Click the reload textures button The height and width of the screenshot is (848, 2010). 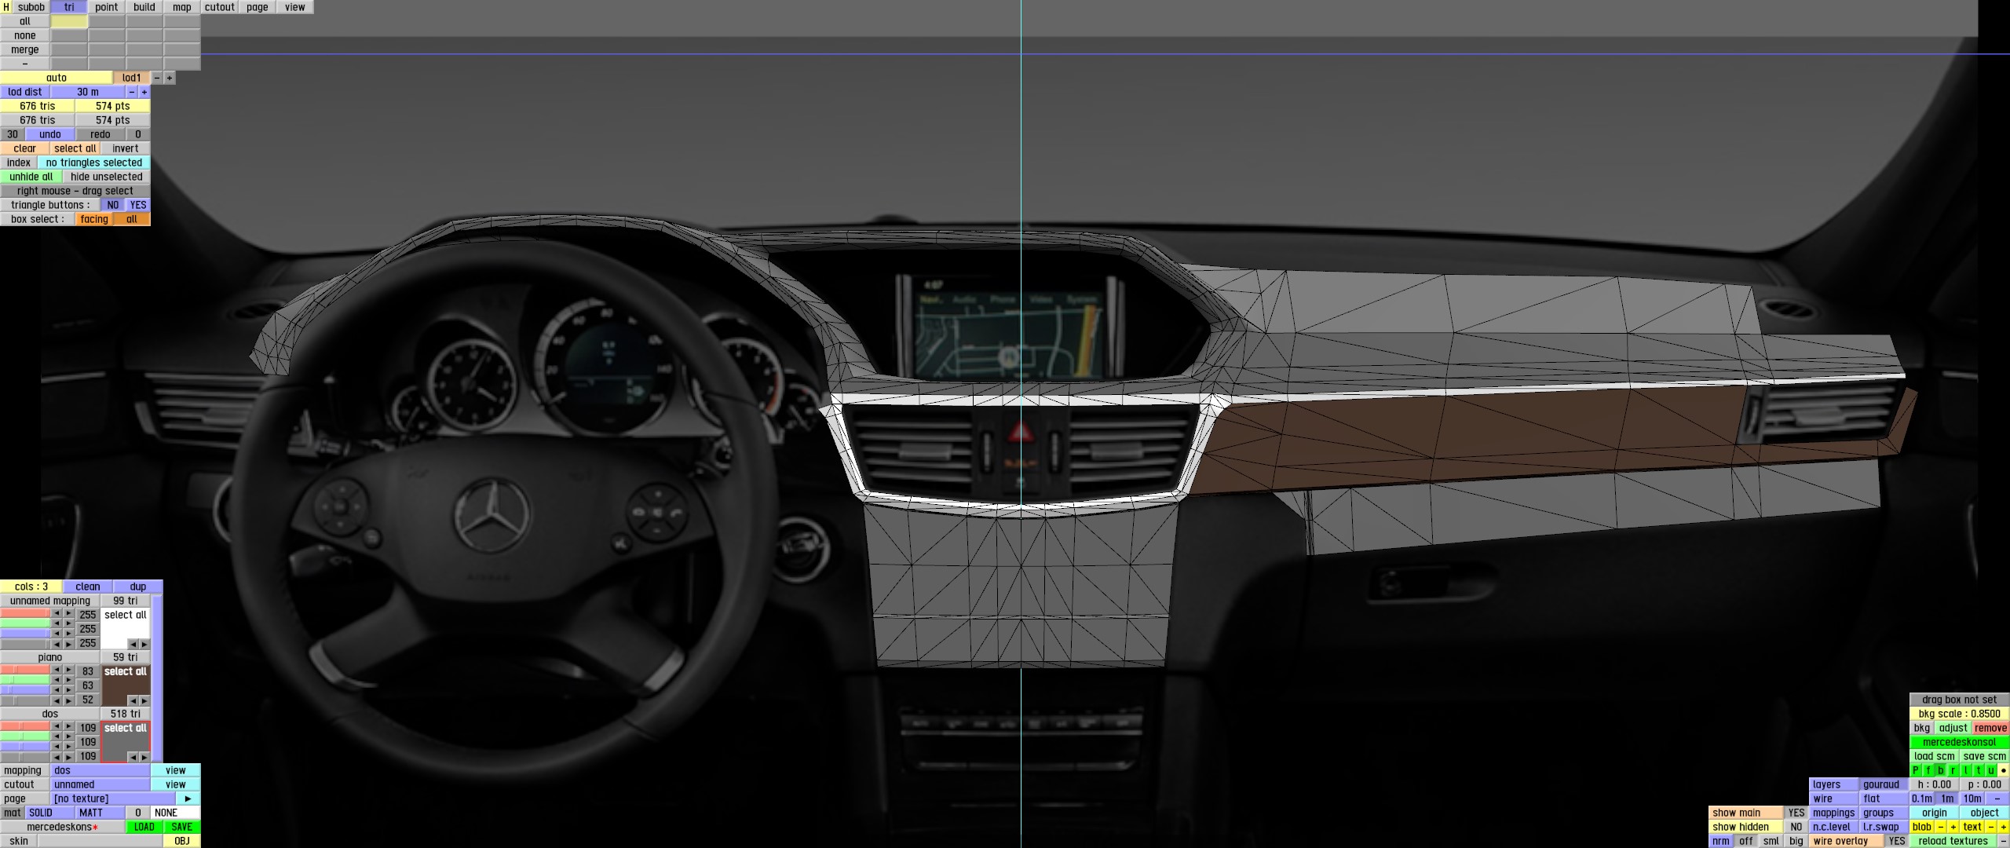[1953, 841]
